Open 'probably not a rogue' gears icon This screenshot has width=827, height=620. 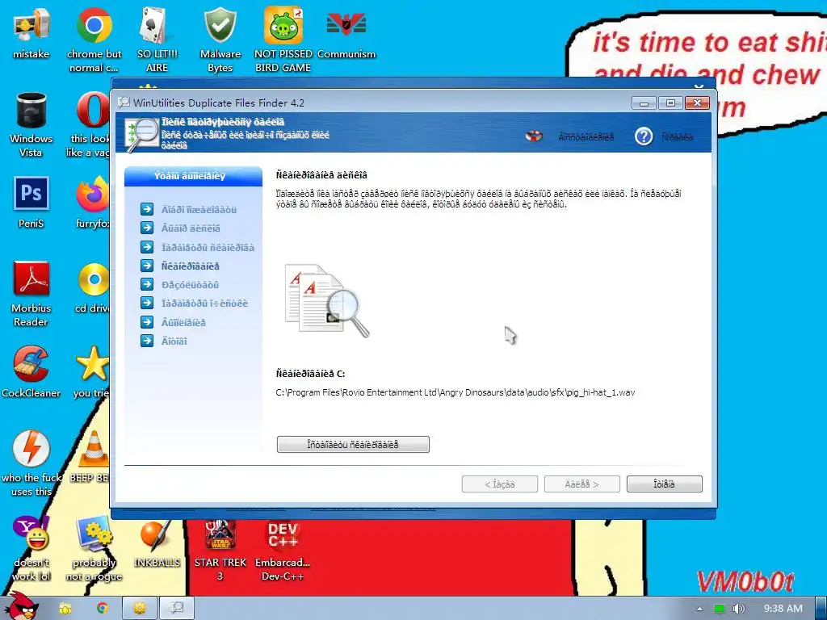[x=94, y=548]
